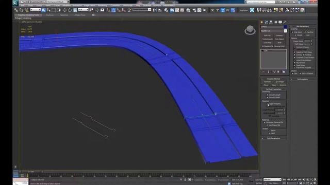Image resolution: width=330 pixels, height=185 pixels.
Task: Open the selection filter dropdown in toolbar
Action: click(x=36, y=10)
